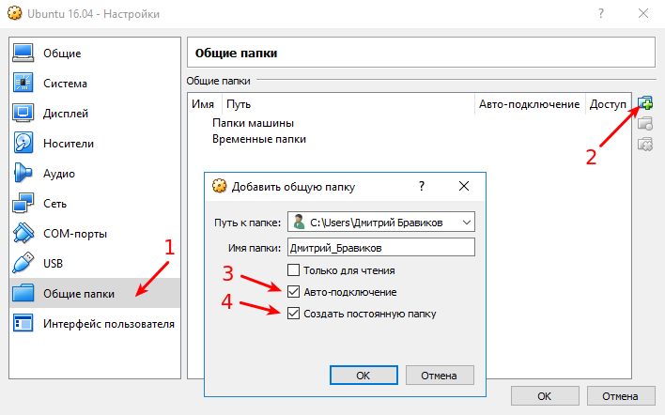The height and width of the screenshot is (415, 665).
Task: Click Отмена in the add-folder dialog
Action: [440, 376]
